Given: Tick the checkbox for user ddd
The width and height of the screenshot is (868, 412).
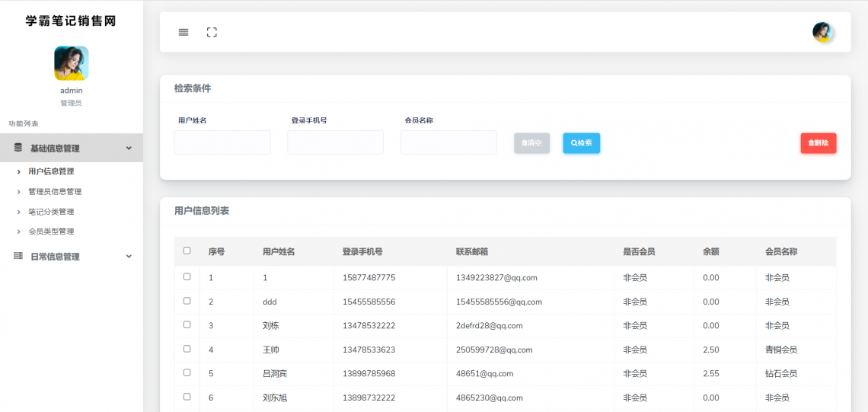Looking at the screenshot, I should [187, 301].
